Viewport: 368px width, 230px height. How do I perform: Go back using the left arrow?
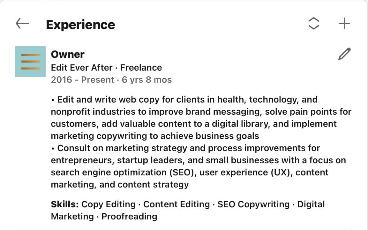pyautogui.click(x=22, y=24)
